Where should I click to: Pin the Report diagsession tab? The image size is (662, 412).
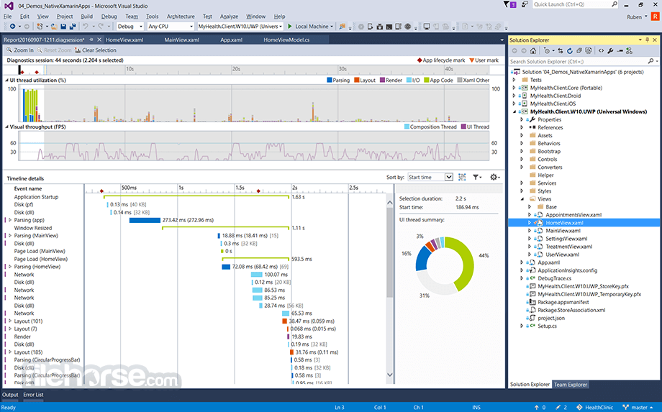point(91,40)
